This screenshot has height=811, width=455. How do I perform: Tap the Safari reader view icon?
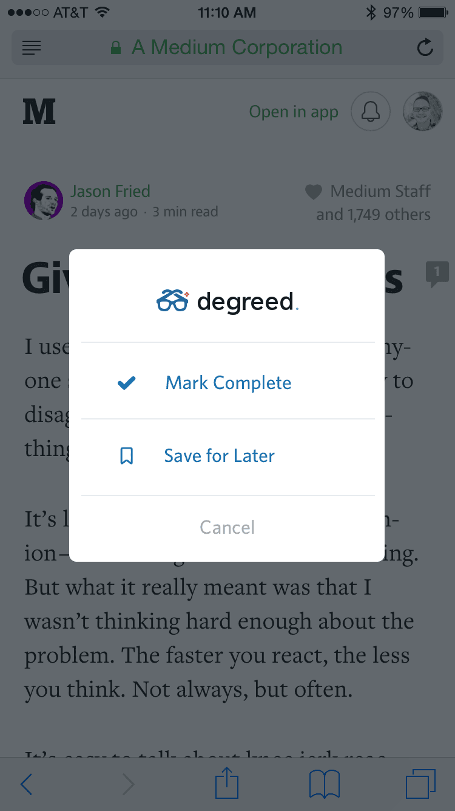pyautogui.click(x=32, y=47)
